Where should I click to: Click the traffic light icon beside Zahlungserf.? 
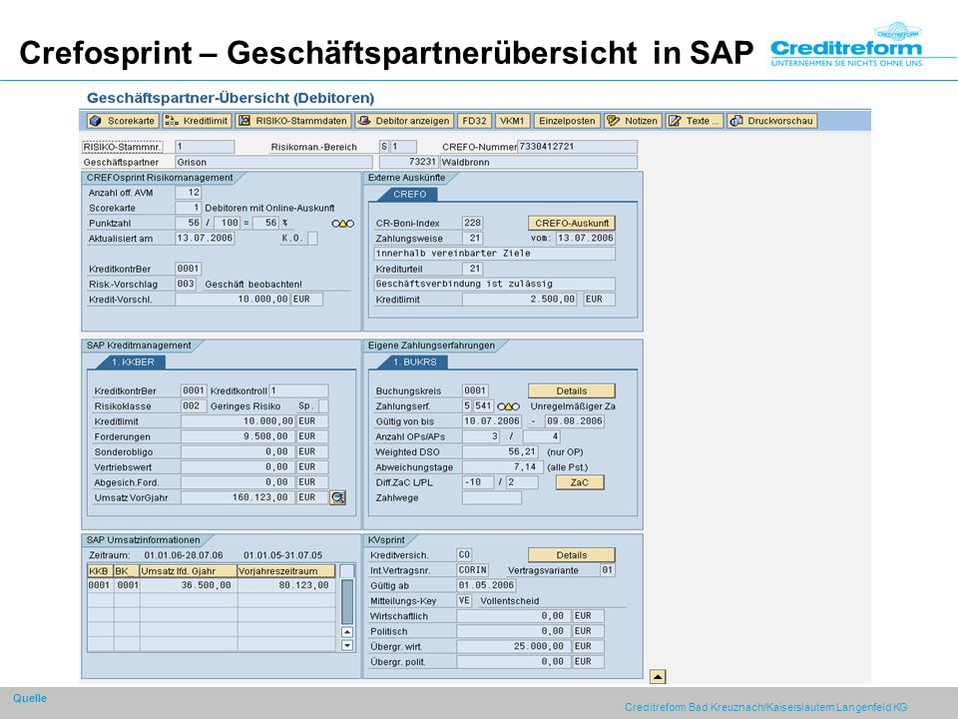click(508, 406)
